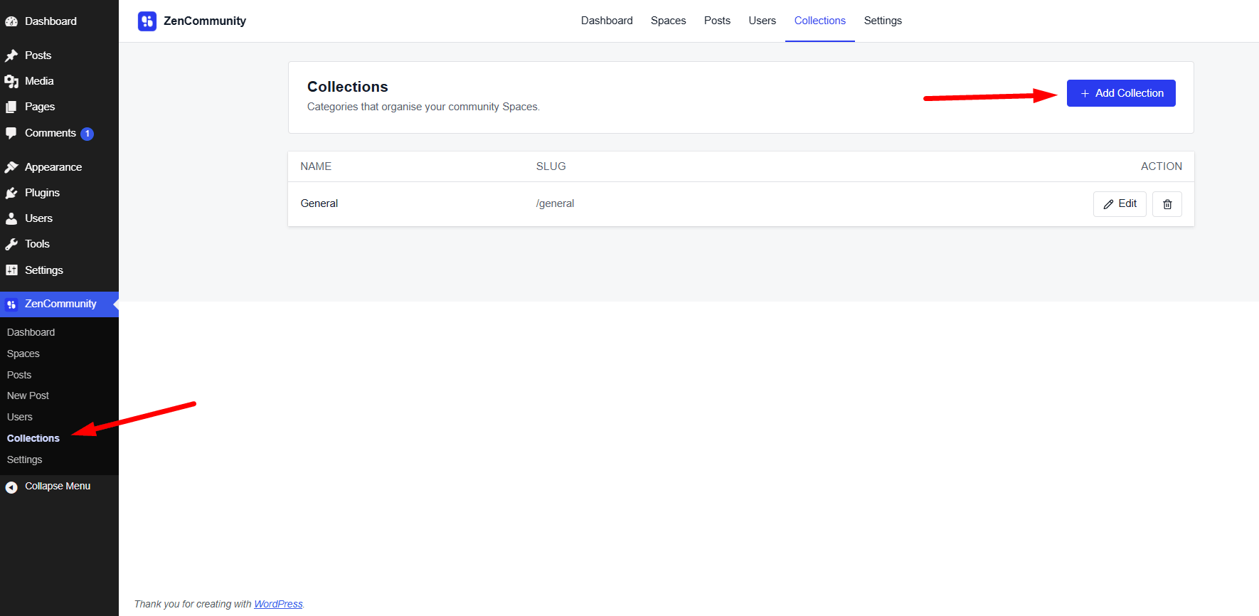This screenshot has width=1259, height=616.
Task: Click the ZenCommunity sidebar menu icon
Action: point(11,304)
